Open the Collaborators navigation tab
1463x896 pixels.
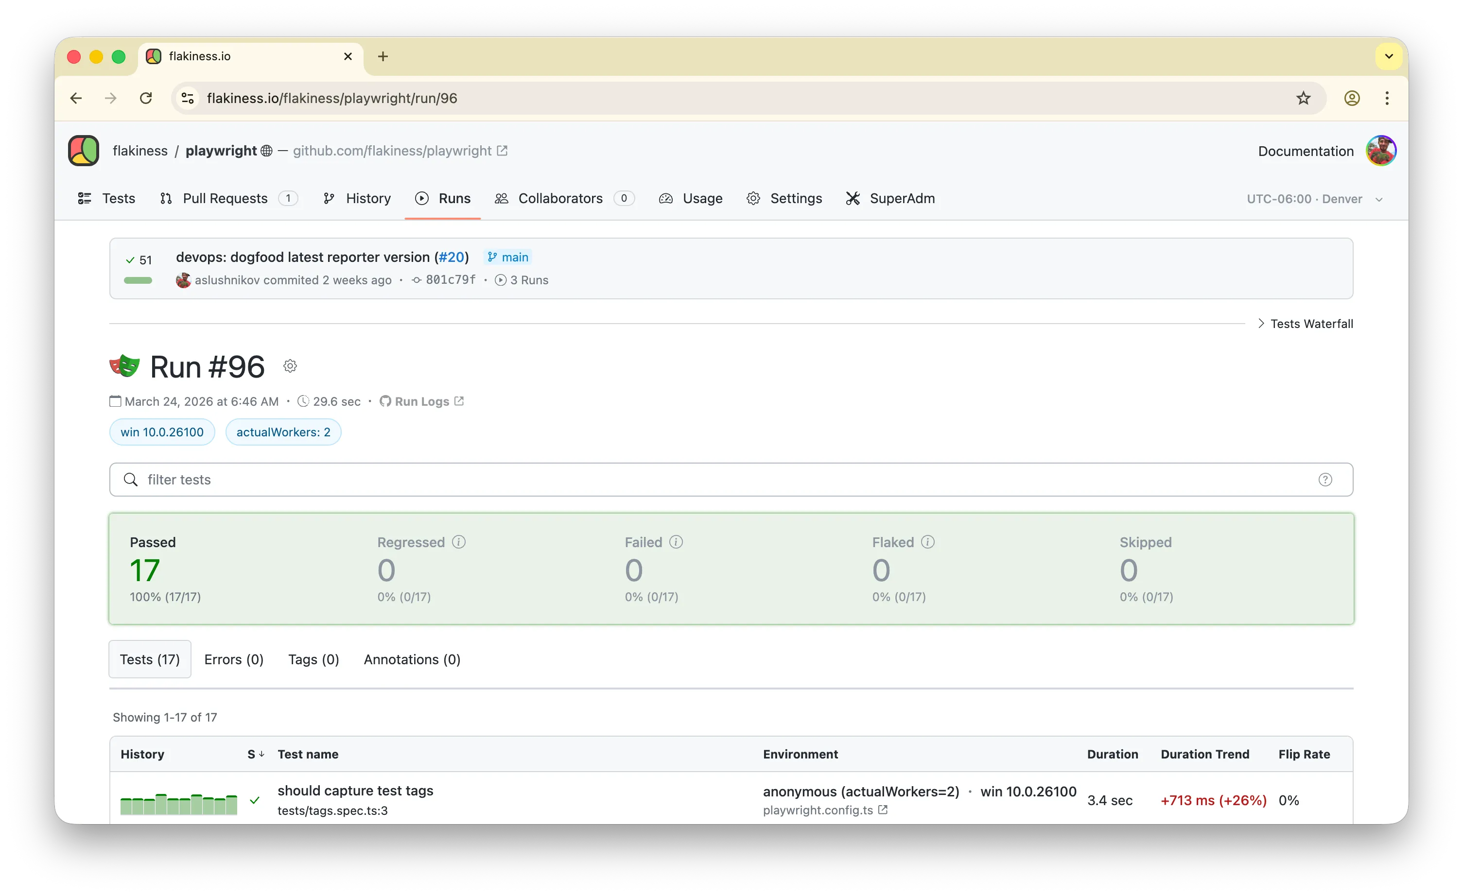pos(565,198)
